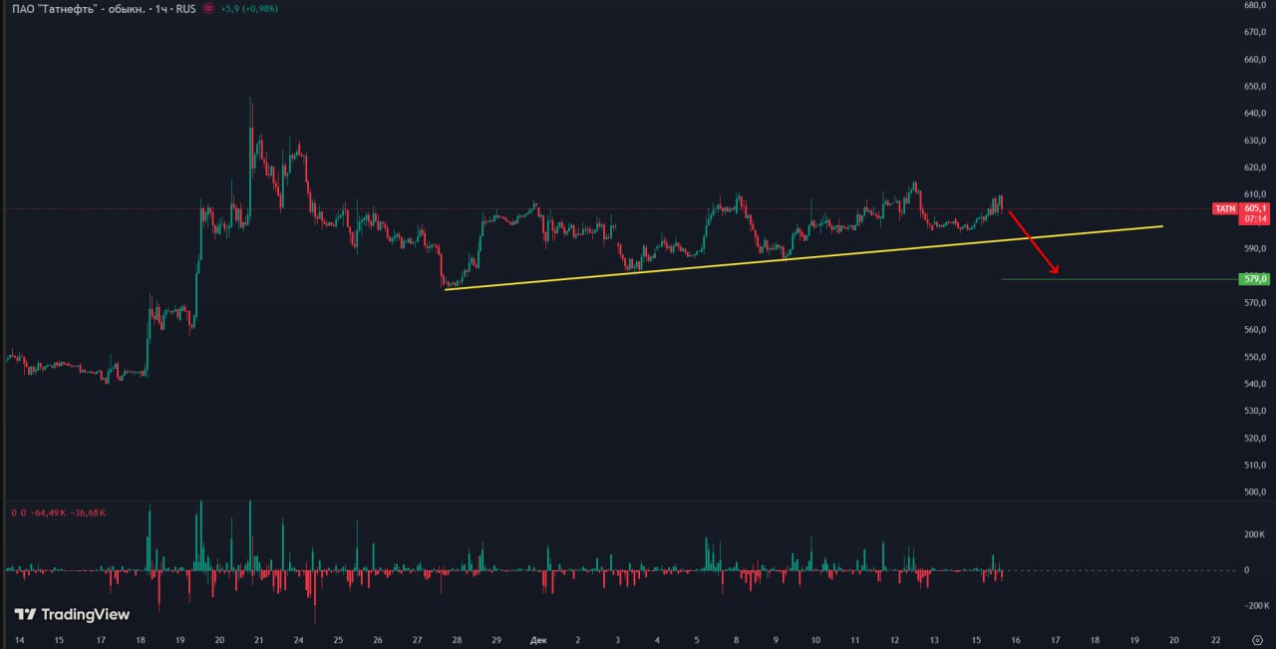Click the red TATN ticker badge

point(1225,208)
